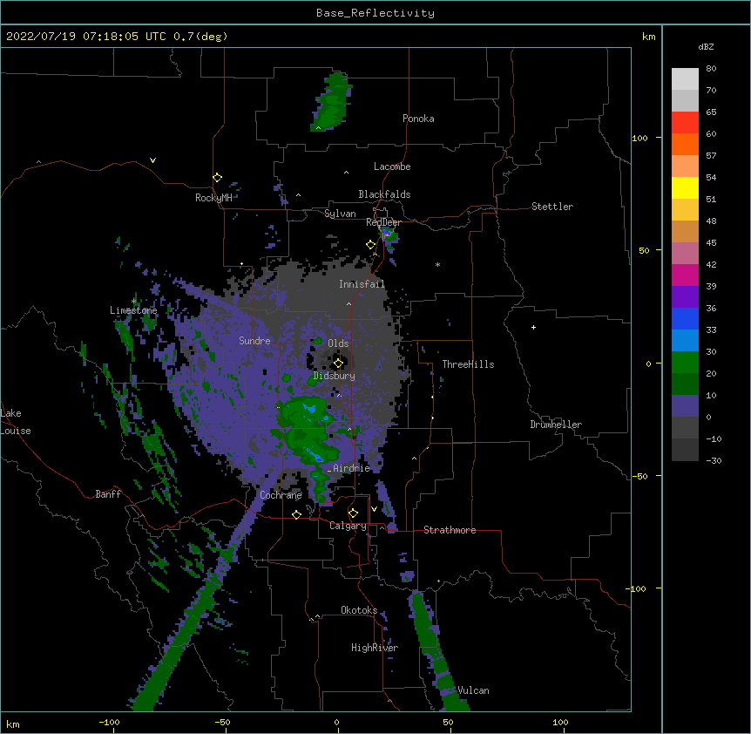The width and height of the screenshot is (751, 734).
Task: Click the -50 tick on the right axis
Action: tap(639, 476)
